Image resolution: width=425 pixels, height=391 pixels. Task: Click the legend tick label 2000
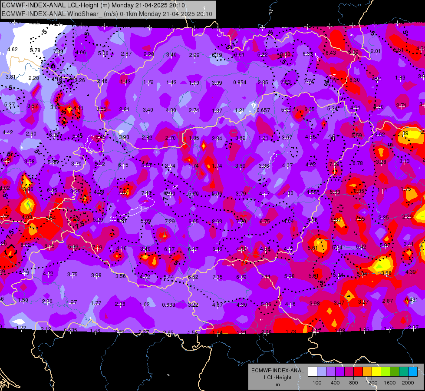pos(408,383)
